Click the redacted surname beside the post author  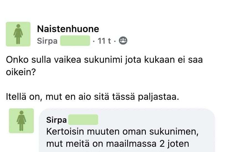[x=75, y=41]
